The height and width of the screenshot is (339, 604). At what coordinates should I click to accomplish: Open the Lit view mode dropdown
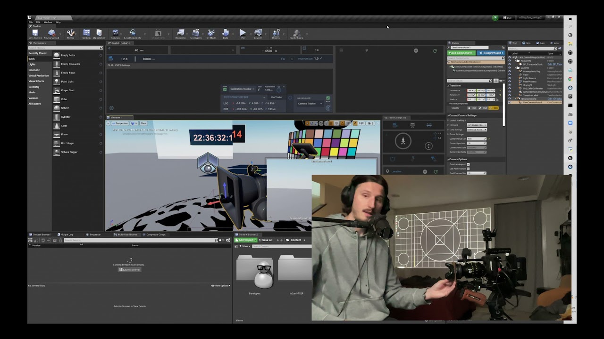134,123
